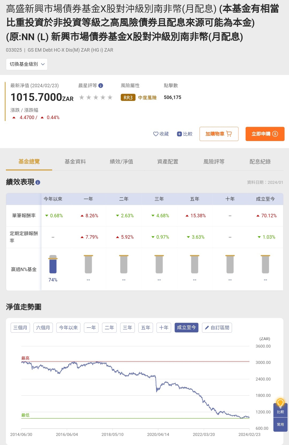Select 六個月 chart range
This screenshot has width=289, height=445.
point(43,328)
